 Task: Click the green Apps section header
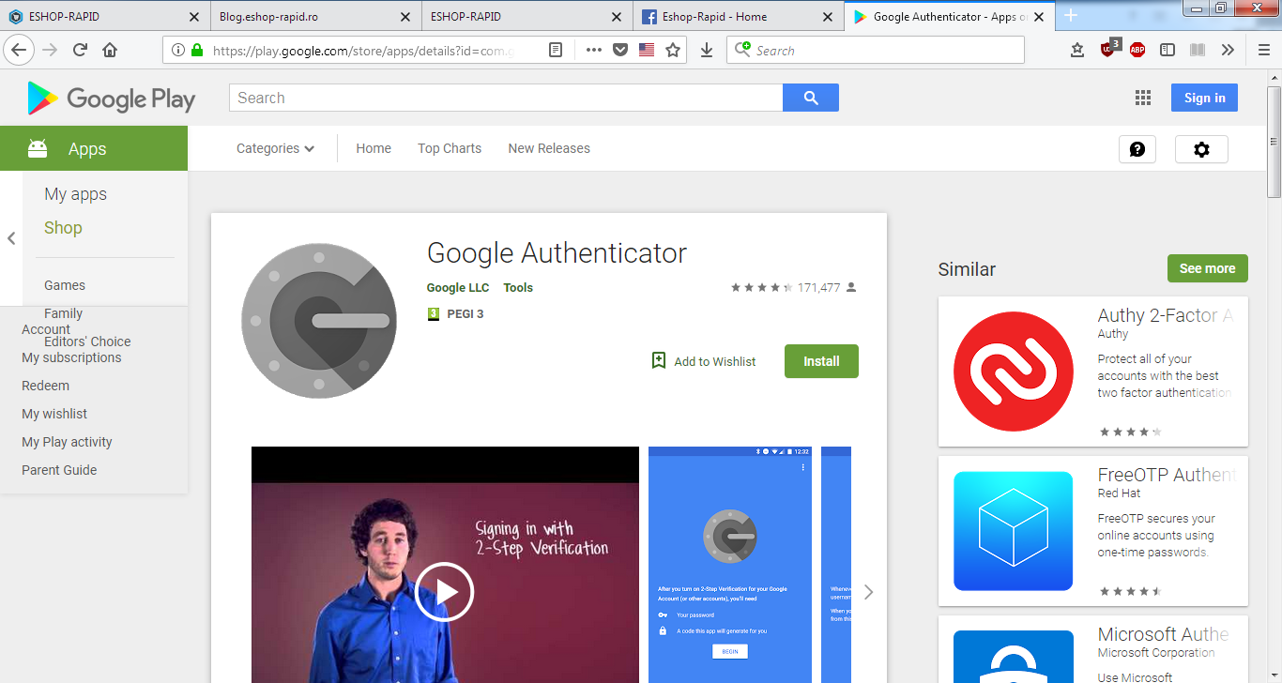(94, 148)
